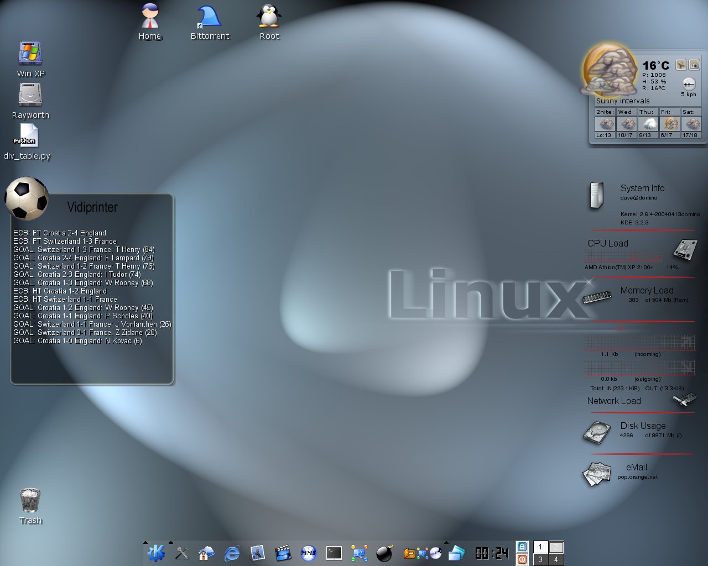This screenshot has height=566, width=708.
Task: Click the 16°C temperature reading
Action: tap(656, 65)
